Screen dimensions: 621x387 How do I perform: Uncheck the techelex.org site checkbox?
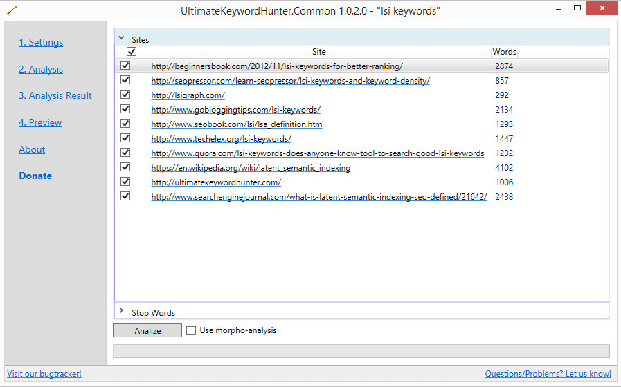[125, 138]
